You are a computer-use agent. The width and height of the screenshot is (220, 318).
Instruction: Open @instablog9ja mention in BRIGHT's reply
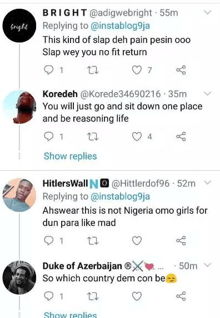click(x=121, y=26)
